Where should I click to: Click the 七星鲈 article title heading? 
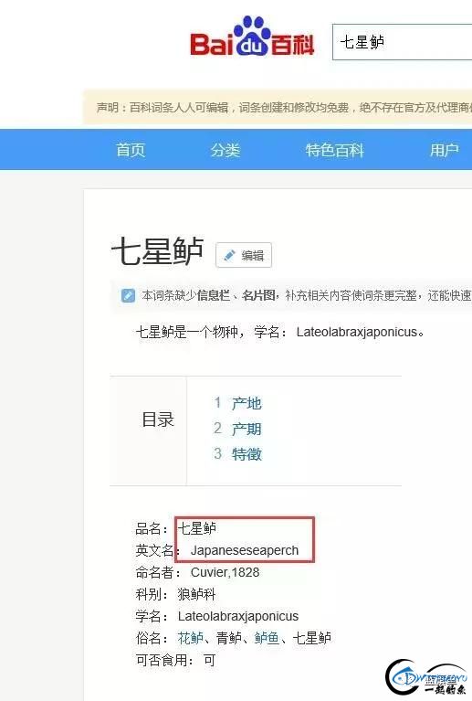pyautogui.click(x=157, y=251)
